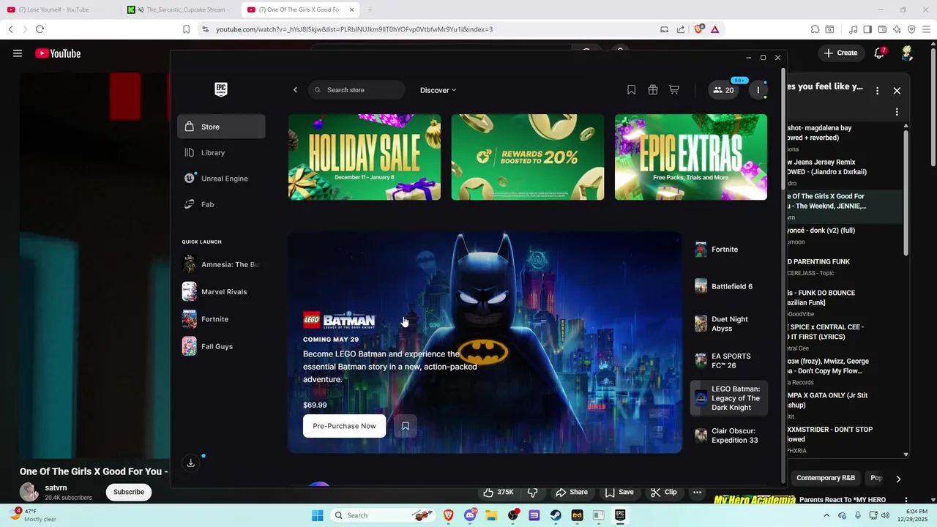Viewport: 937px width, 527px height.
Task: Dislike the YouTube video
Action: pos(533,492)
